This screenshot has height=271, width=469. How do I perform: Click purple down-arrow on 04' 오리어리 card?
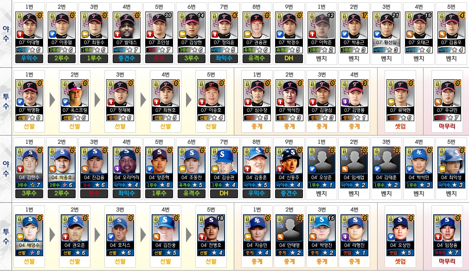[x=117, y=169]
